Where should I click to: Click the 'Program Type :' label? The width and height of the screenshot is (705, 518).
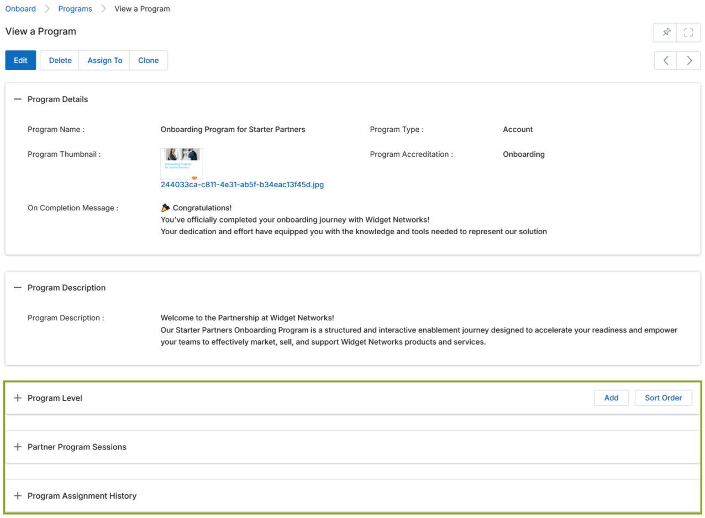pyautogui.click(x=397, y=129)
